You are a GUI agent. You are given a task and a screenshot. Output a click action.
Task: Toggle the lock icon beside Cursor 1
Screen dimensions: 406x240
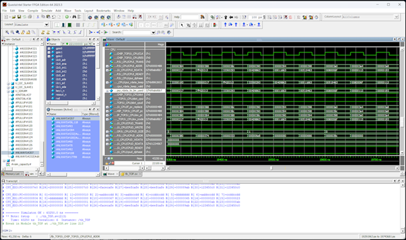coord(106,163)
